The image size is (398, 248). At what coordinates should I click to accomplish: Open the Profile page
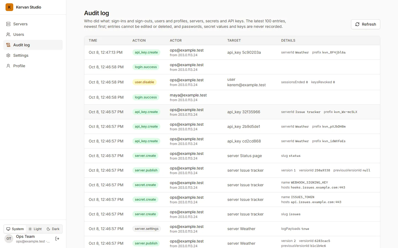(x=33, y=66)
